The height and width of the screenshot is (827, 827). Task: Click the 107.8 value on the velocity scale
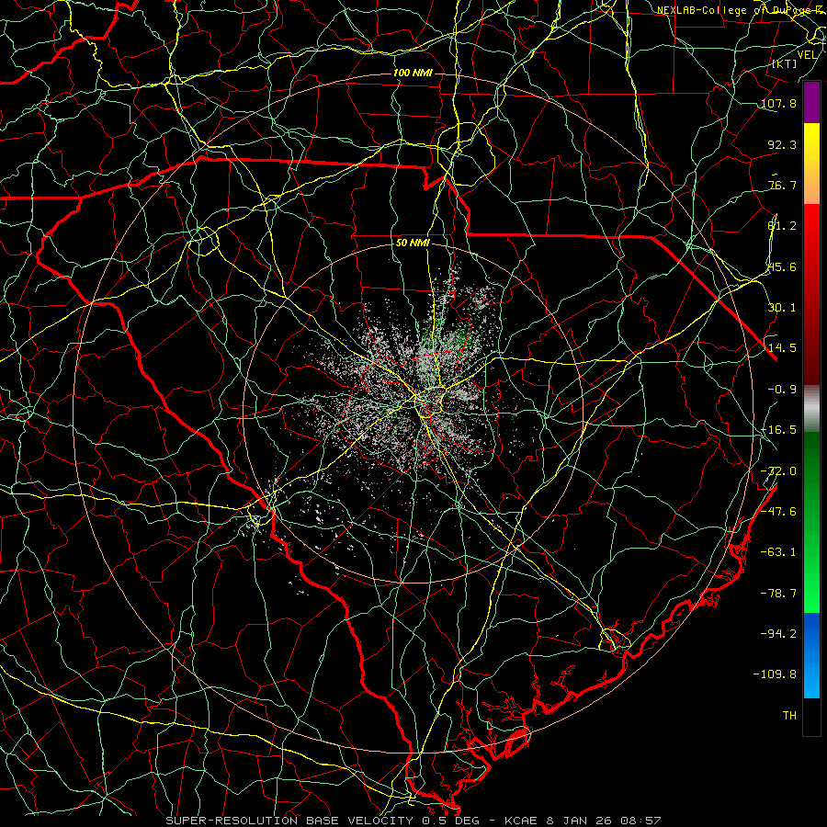click(778, 103)
